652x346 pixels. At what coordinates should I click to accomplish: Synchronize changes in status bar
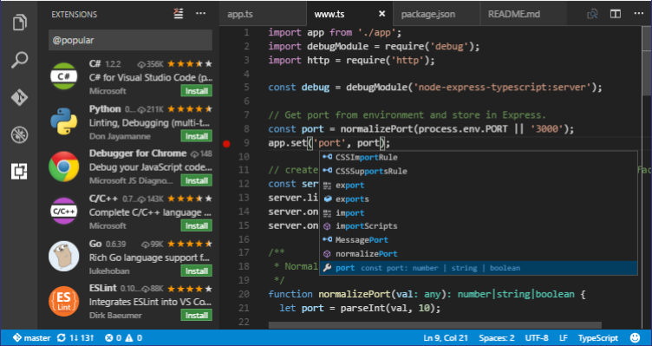point(75,337)
